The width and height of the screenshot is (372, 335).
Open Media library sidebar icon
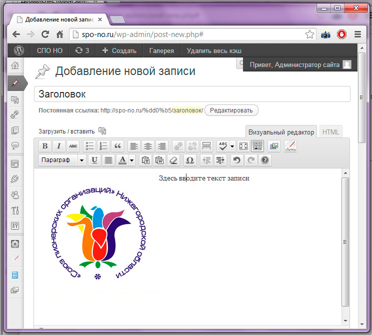point(15,99)
